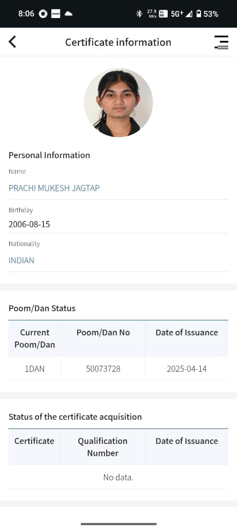
Task: Tap the Certificate column header
Action: tap(34, 441)
